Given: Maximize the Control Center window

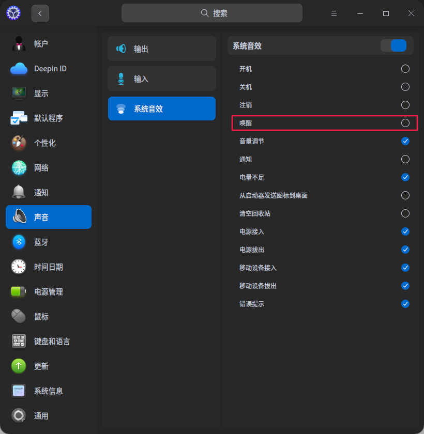Looking at the screenshot, I should [386, 13].
